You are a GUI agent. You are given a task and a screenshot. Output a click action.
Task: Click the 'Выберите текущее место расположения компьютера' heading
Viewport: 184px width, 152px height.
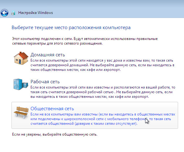point(71,28)
